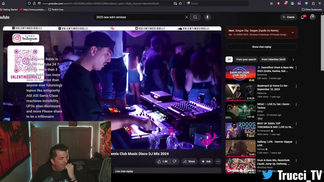Open the Live chat replay panel header
This screenshot has width=324, height=182.
click(x=167, y=171)
